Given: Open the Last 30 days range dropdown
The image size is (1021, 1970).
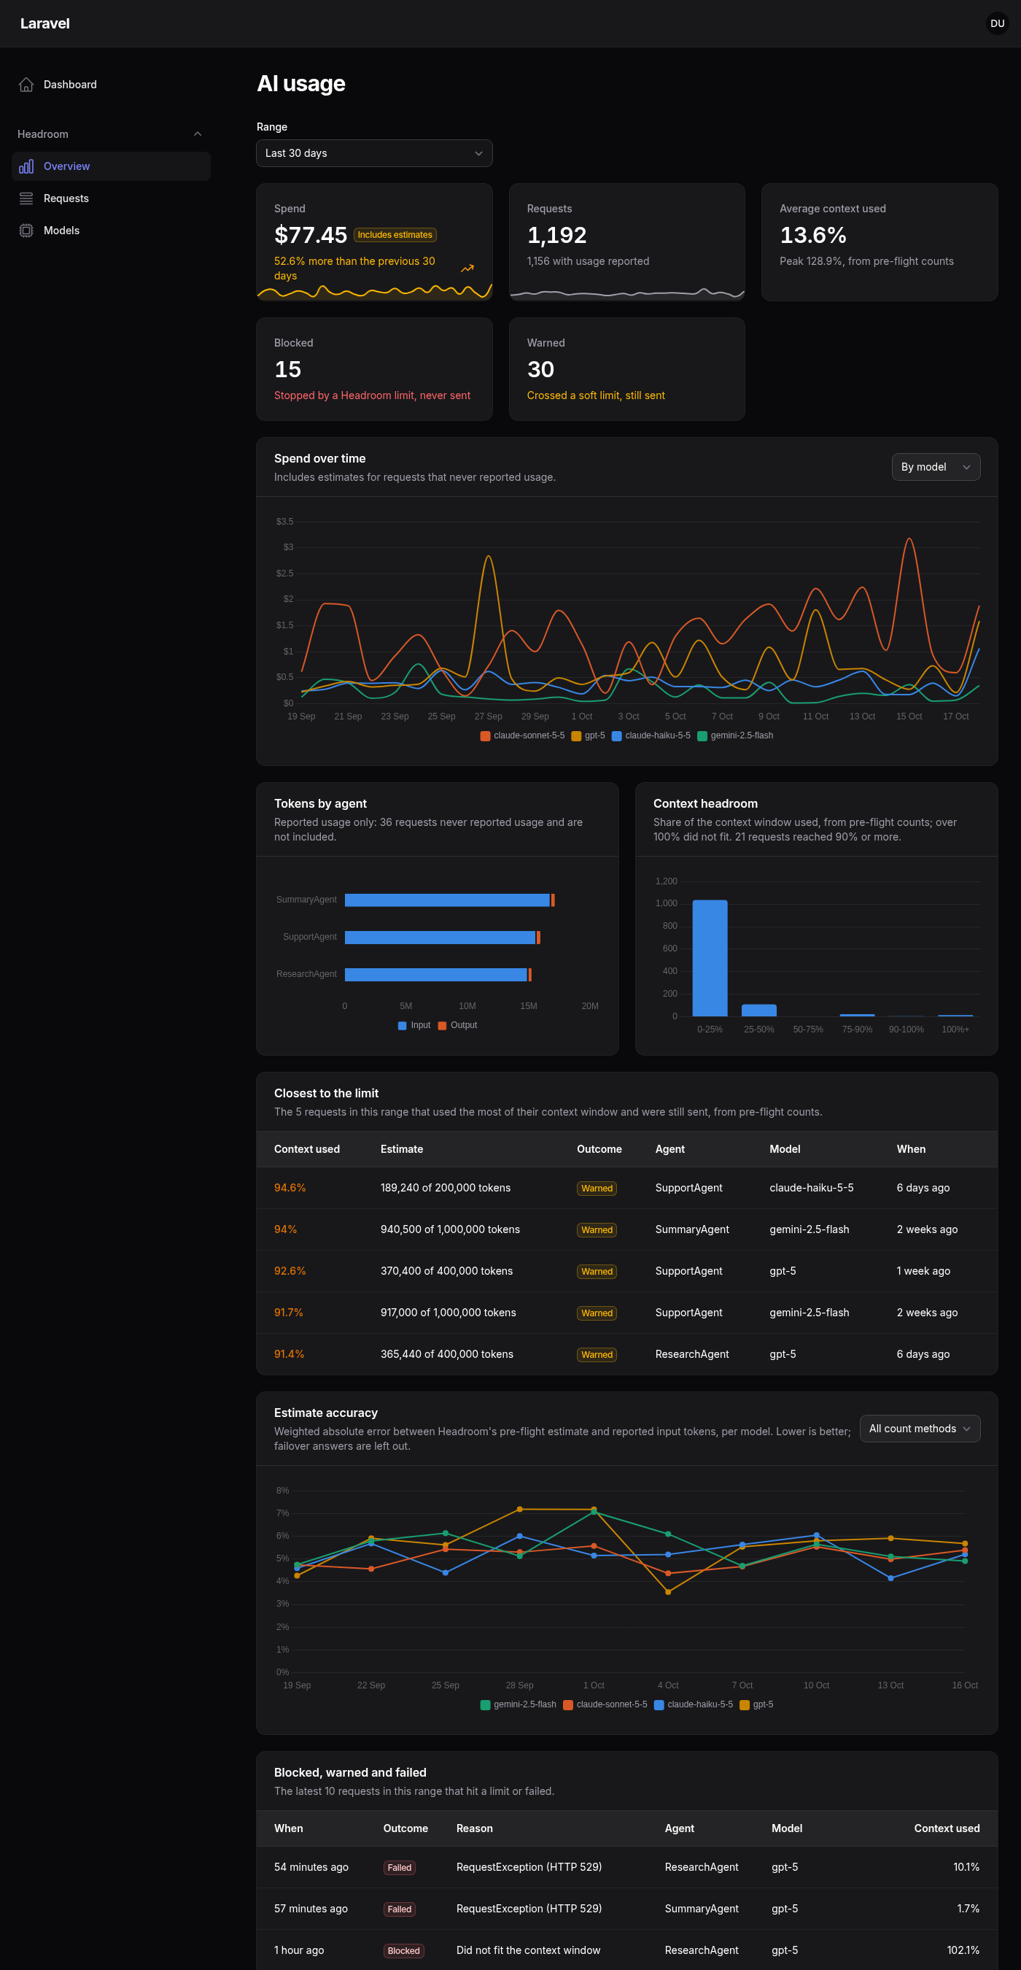Looking at the screenshot, I should pos(374,154).
